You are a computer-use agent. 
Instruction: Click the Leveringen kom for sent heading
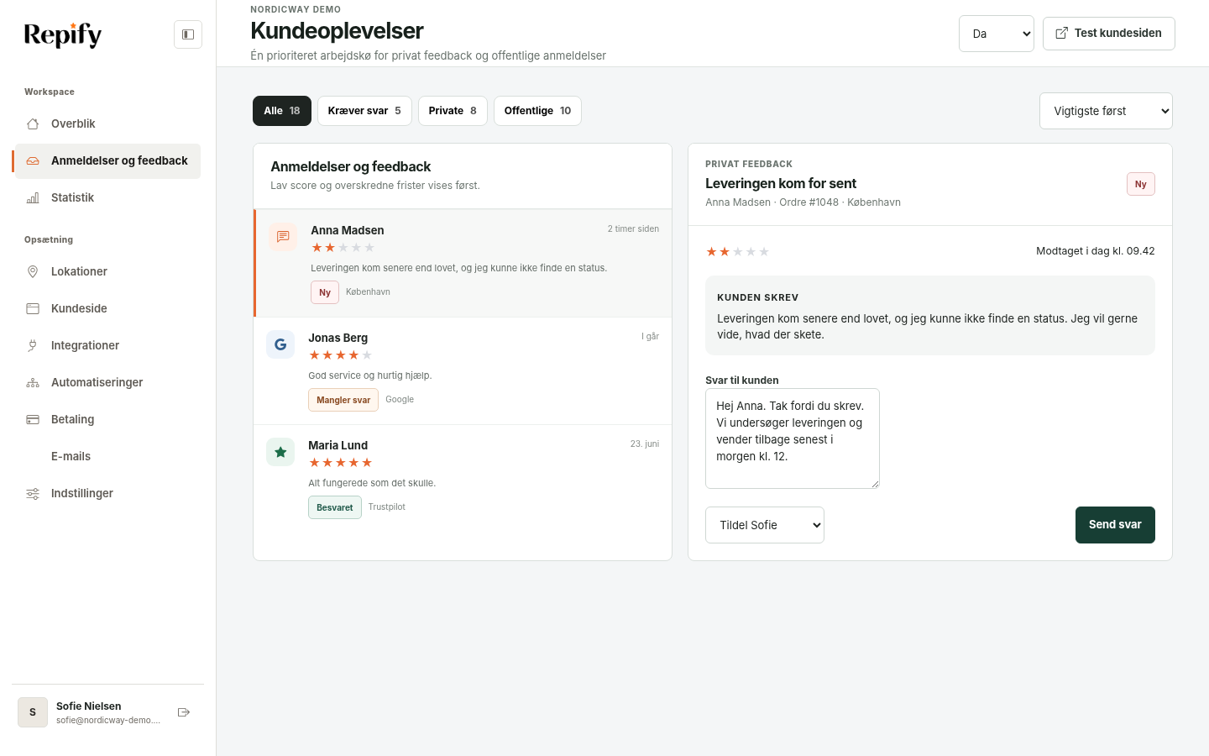[x=781, y=183]
